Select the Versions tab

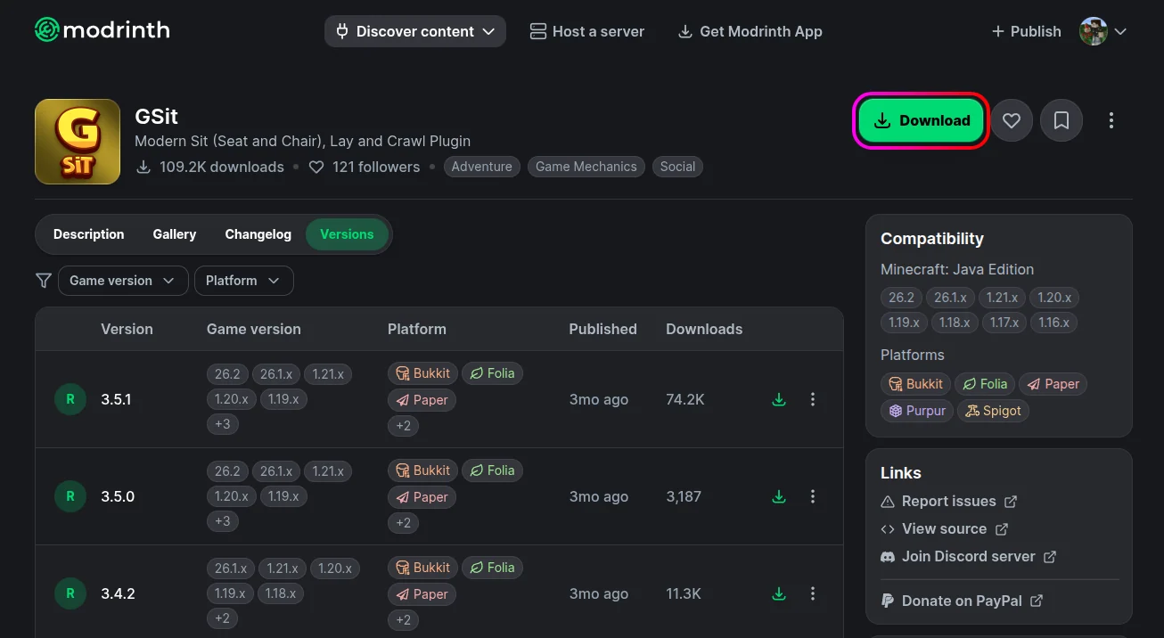pos(347,234)
